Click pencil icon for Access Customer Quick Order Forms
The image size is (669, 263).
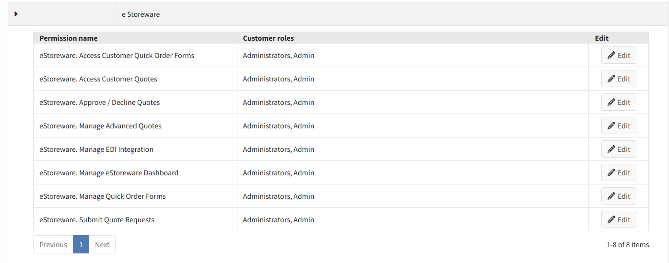click(x=611, y=55)
